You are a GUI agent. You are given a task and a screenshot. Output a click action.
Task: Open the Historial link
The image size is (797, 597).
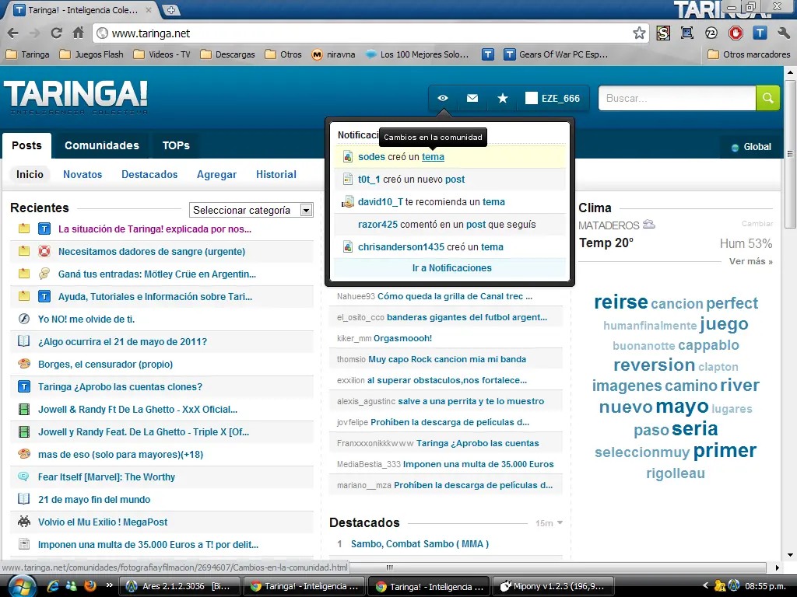(x=276, y=175)
